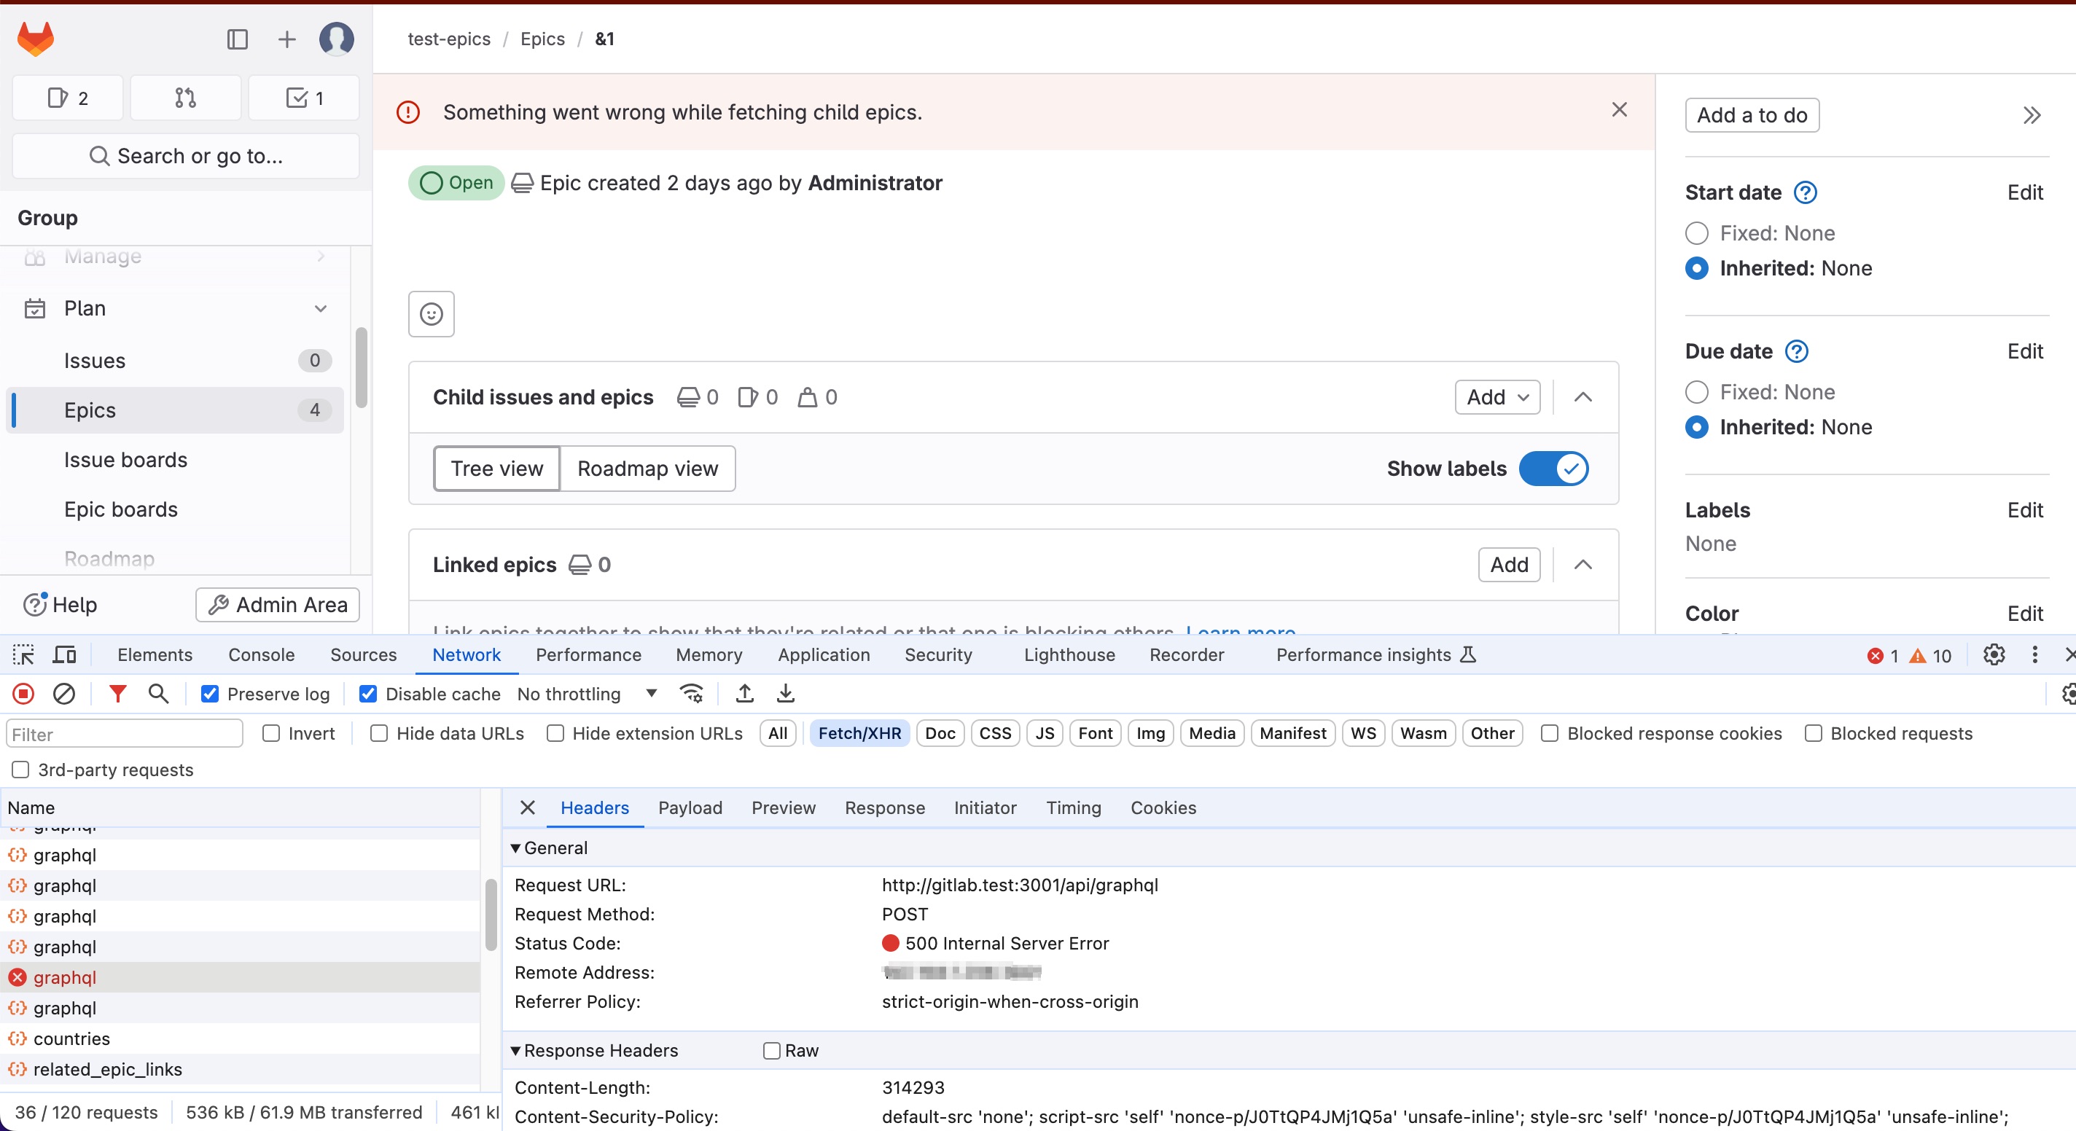Click the export HAR download icon
Image resolution: width=2076 pixels, height=1131 pixels.
785,694
